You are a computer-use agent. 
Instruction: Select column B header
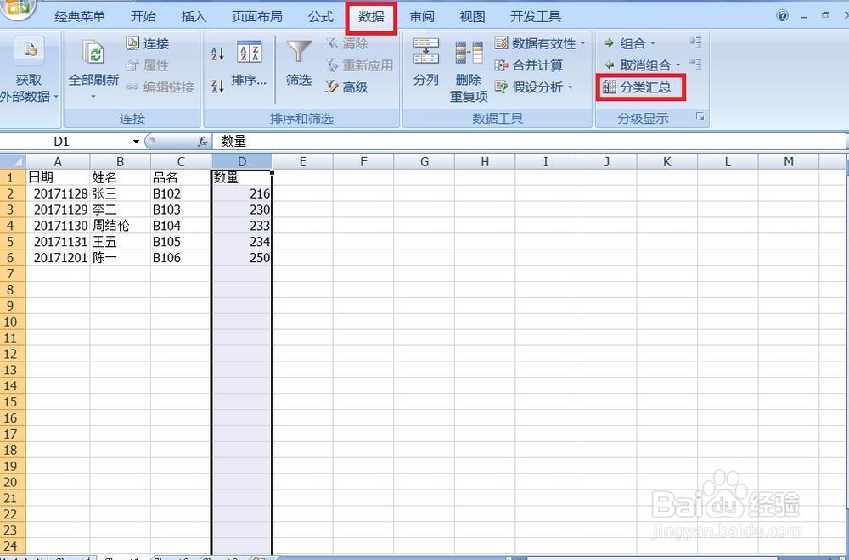click(121, 161)
